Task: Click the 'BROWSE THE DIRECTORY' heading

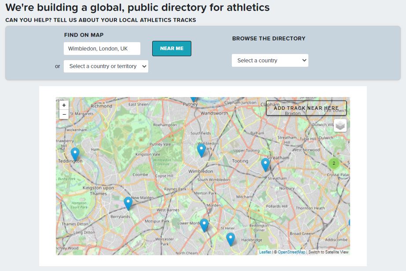Action: (269, 39)
